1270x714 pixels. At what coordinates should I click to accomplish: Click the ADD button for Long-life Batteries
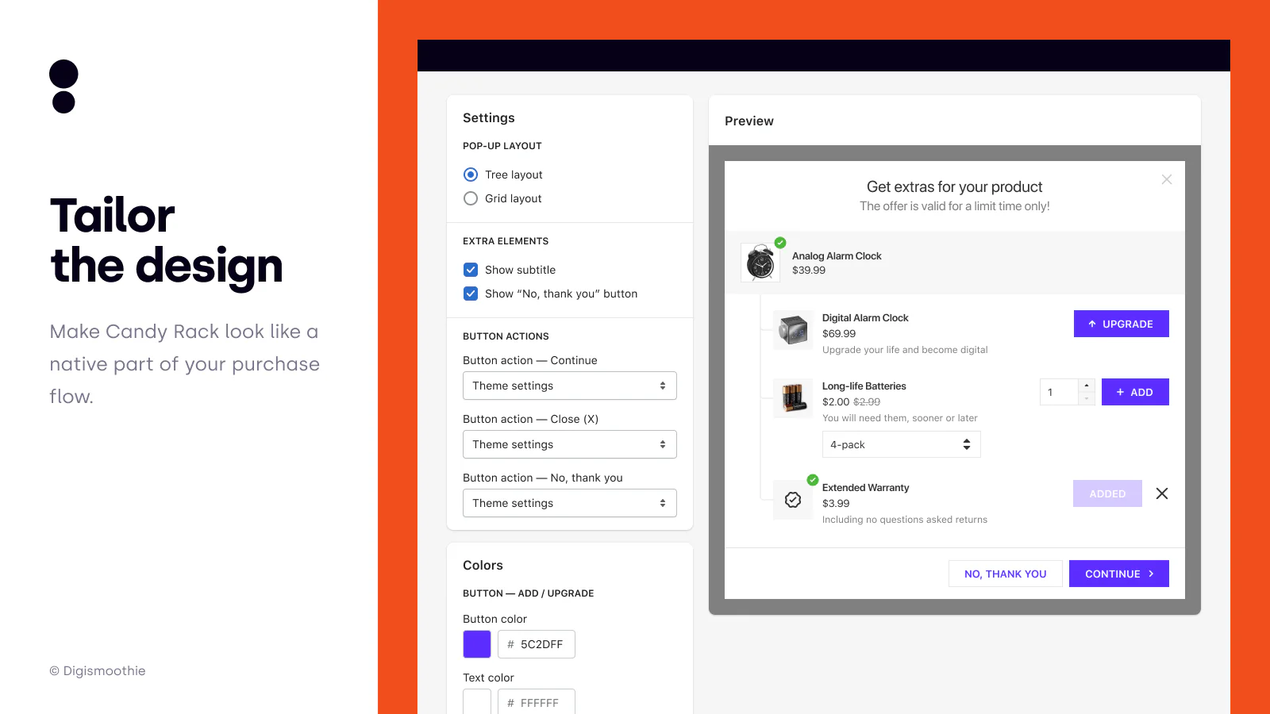pos(1135,392)
